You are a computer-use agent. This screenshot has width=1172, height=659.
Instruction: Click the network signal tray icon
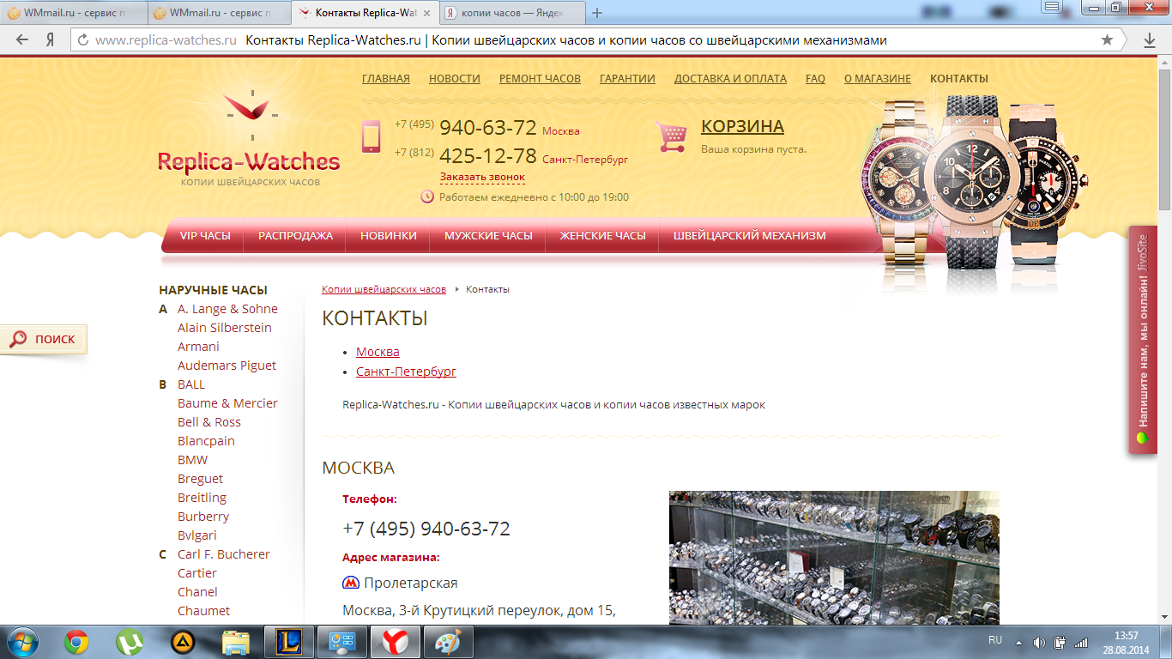[x=1081, y=642]
